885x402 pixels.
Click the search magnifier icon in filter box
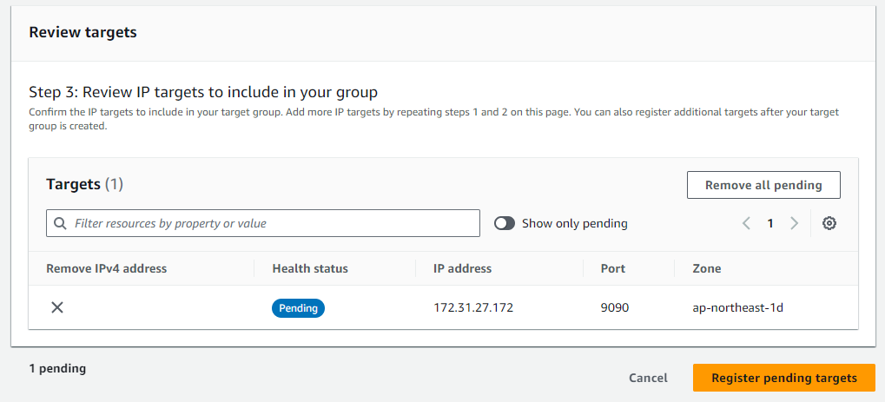click(61, 224)
